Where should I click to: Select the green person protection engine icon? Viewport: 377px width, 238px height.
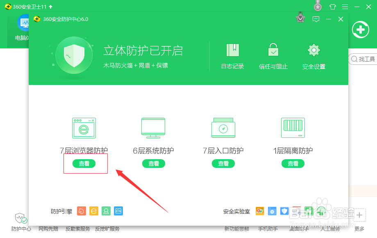[106, 211]
